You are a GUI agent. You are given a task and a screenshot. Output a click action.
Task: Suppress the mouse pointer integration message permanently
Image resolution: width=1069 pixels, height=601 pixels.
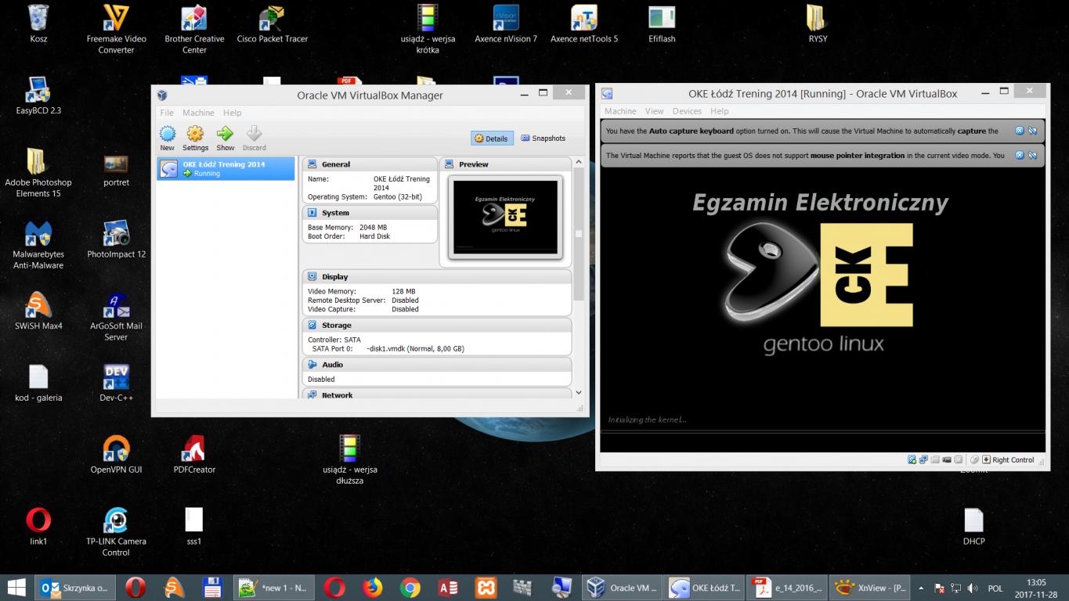point(1032,155)
